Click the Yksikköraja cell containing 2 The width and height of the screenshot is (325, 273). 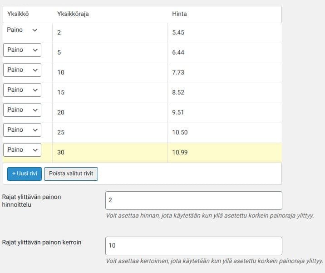(109, 33)
